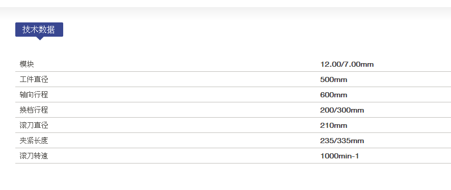Select the 滚刀转速 label
The image size is (451, 190).
pos(34,156)
